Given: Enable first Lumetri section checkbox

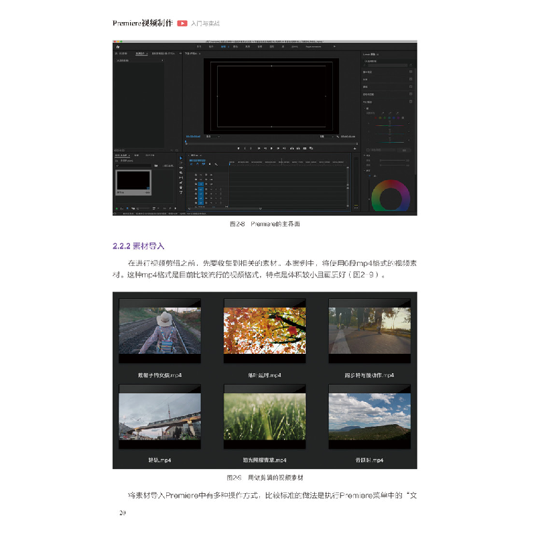Looking at the screenshot, I should (411, 72).
